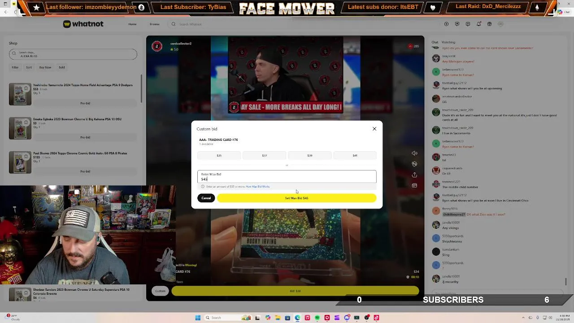The width and height of the screenshot is (574, 323).
Task: Bookmark the Paul Skenes card listing
Action: click(x=26, y=157)
